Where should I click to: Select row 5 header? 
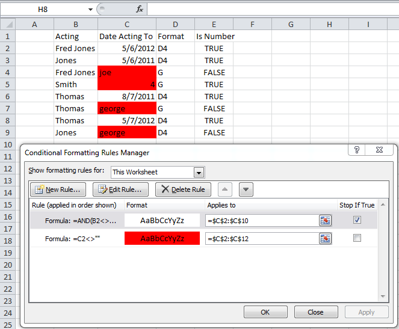click(7, 85)
